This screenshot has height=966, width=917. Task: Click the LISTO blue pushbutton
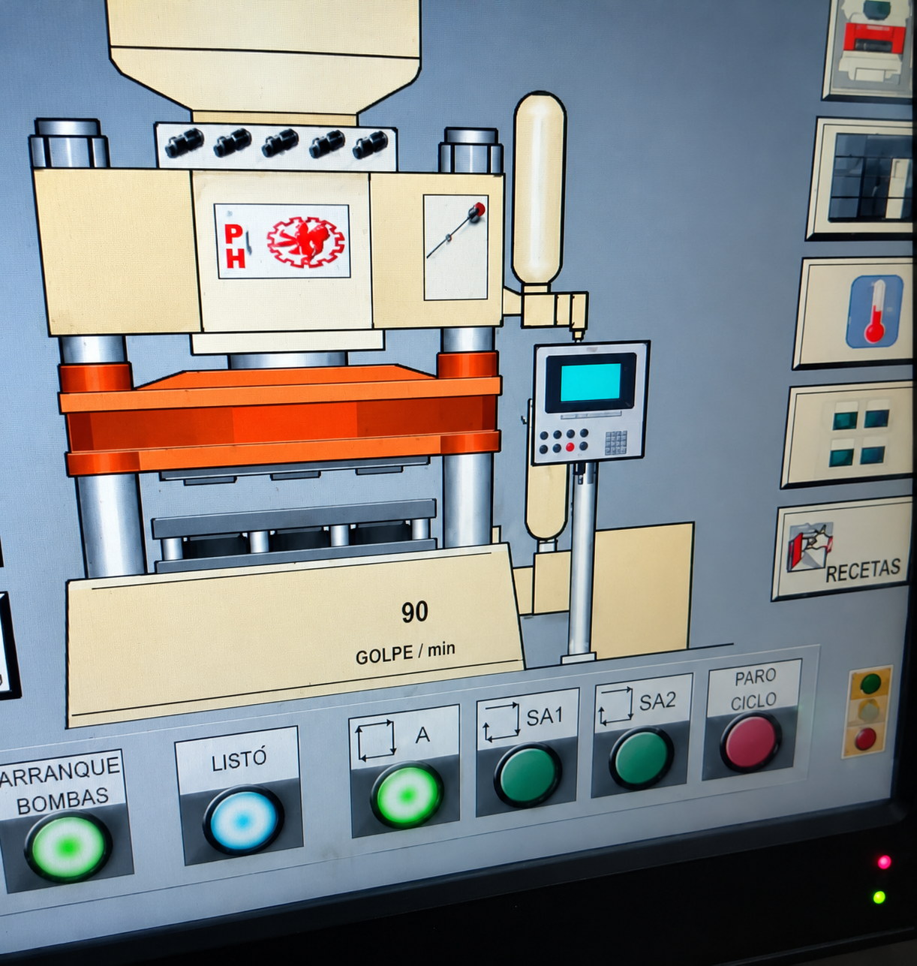[x=242, y=821]
